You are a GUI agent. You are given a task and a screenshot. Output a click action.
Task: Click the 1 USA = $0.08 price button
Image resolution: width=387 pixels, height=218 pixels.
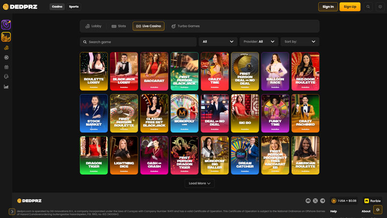coord(344,201)
